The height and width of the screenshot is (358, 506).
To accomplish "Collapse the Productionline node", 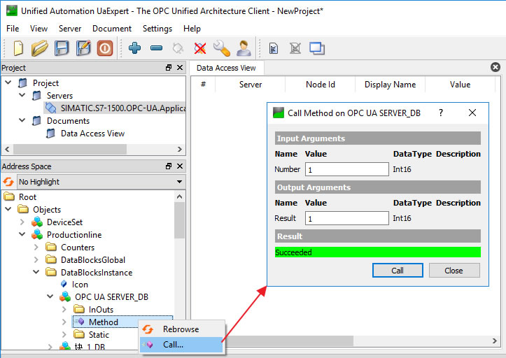I will coord(22,234).
